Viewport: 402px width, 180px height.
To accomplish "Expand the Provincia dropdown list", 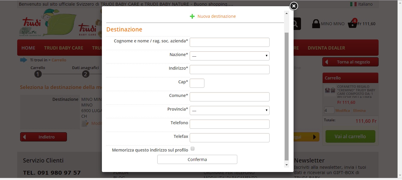I will tap(229, 110).
